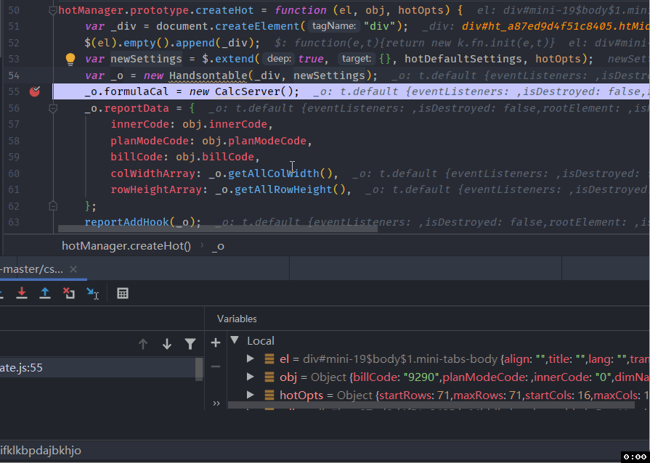Select the stack frame ending in ate.js:55

click(x=98, y=368)
